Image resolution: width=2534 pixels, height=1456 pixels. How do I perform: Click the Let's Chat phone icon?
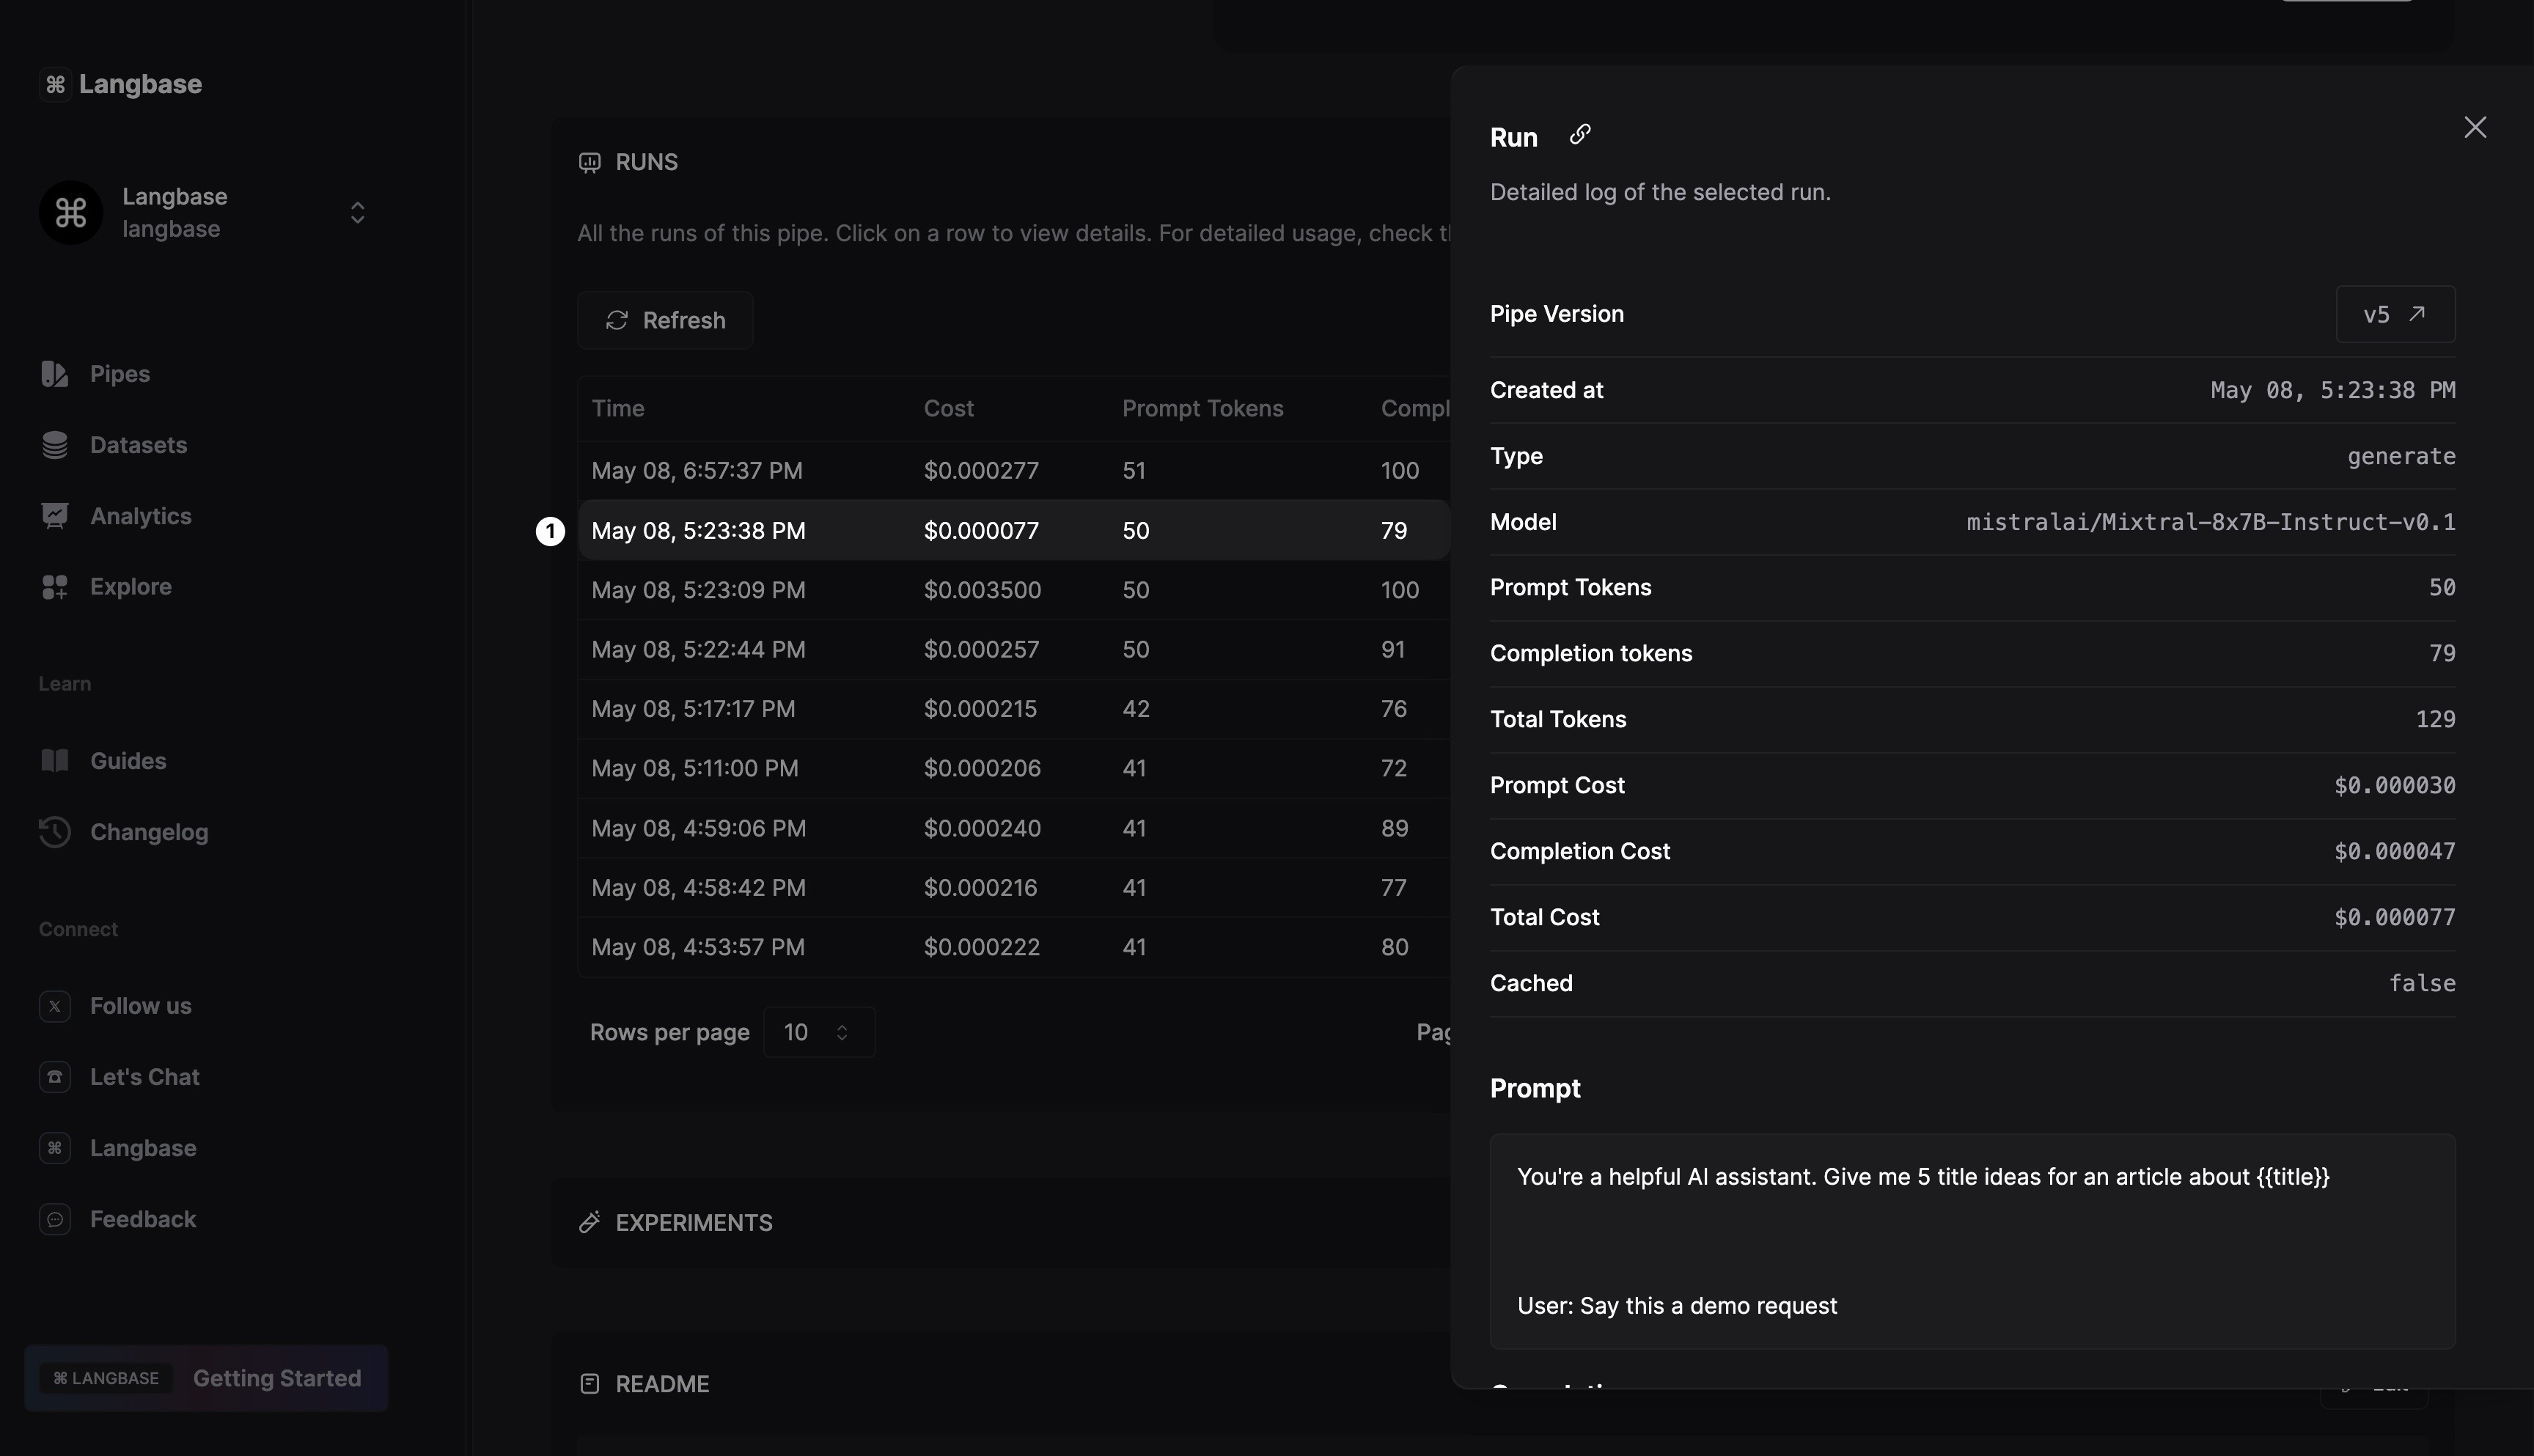[55, 1077]
